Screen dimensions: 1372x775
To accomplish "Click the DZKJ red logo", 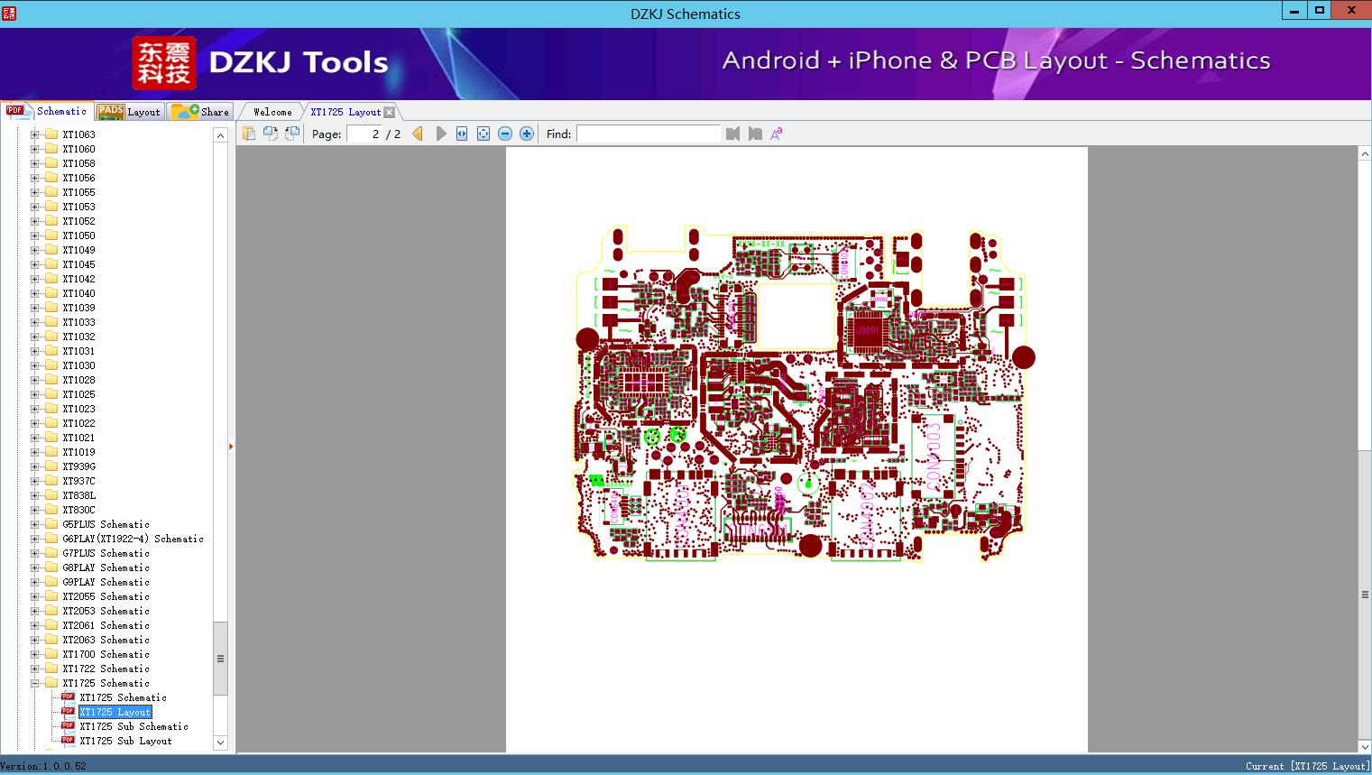I will click(164, 63).
